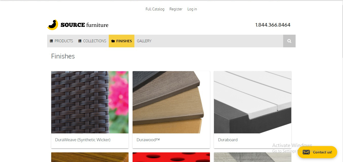Open the Full Catalog link

pos(155,9)
